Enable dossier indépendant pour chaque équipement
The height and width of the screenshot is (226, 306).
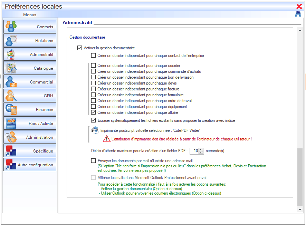click(93, 107)
